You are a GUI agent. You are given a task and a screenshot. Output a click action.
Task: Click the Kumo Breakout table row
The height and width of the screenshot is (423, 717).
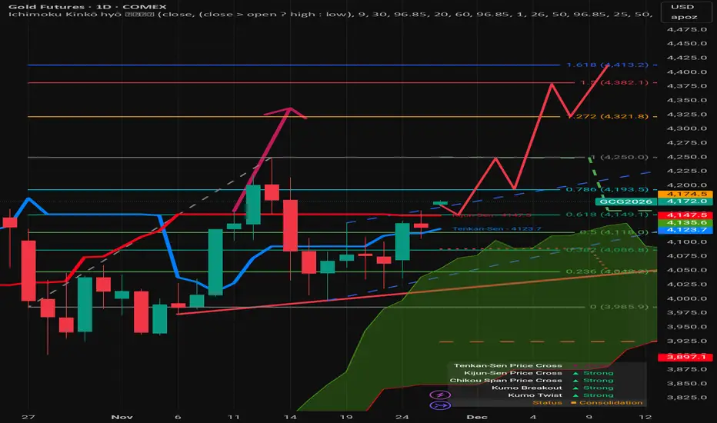tap(546, 388)
